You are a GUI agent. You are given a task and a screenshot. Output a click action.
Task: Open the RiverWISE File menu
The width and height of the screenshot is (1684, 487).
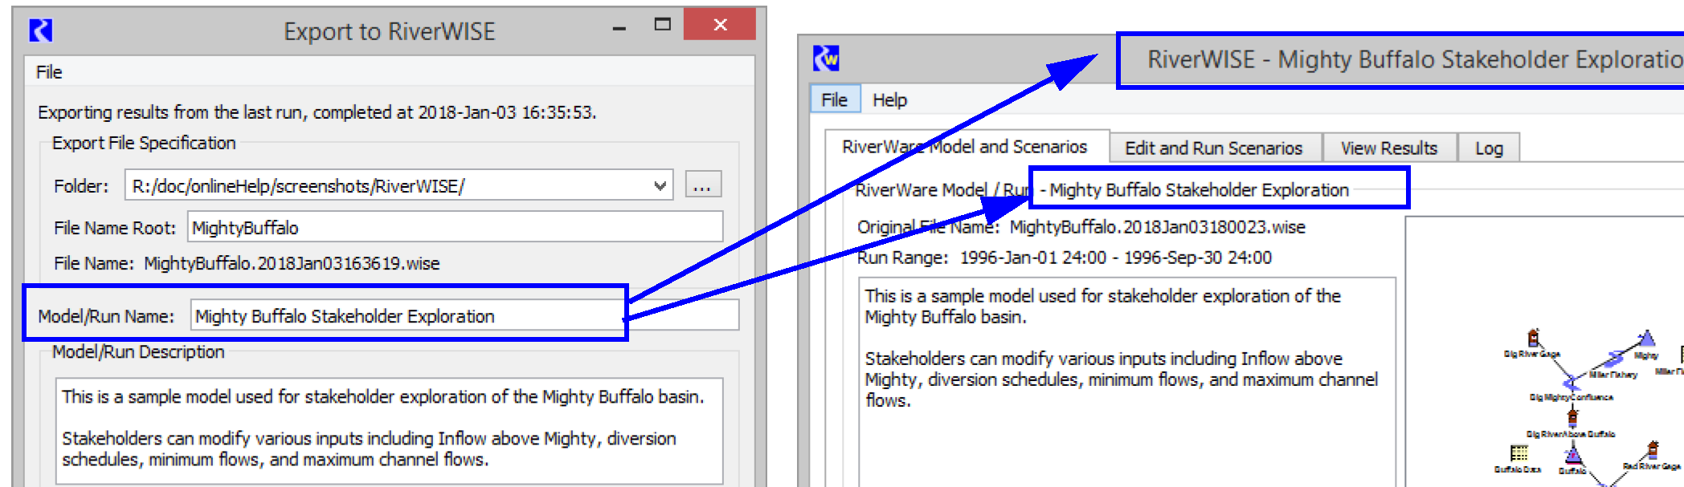(x=834, y=99)
